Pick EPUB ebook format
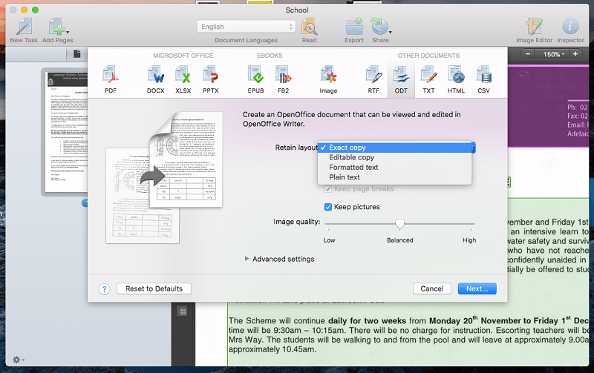This screenshot has height=373, width=594. [255, 79]
